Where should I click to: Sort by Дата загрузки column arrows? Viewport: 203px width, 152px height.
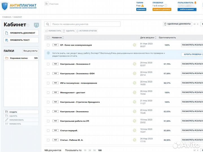pyautogui.click(x=156, y=37)
